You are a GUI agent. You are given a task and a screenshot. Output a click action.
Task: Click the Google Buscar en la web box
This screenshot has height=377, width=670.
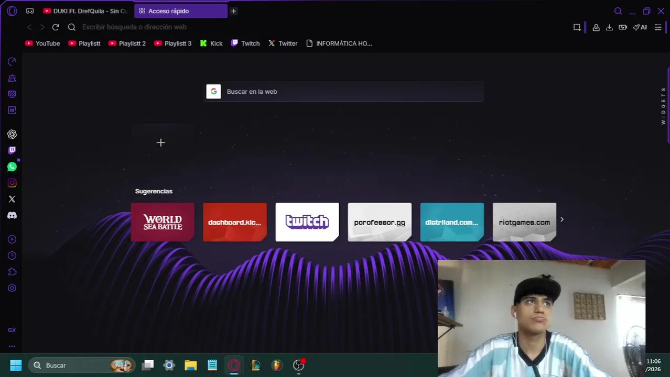coord(344,92)
